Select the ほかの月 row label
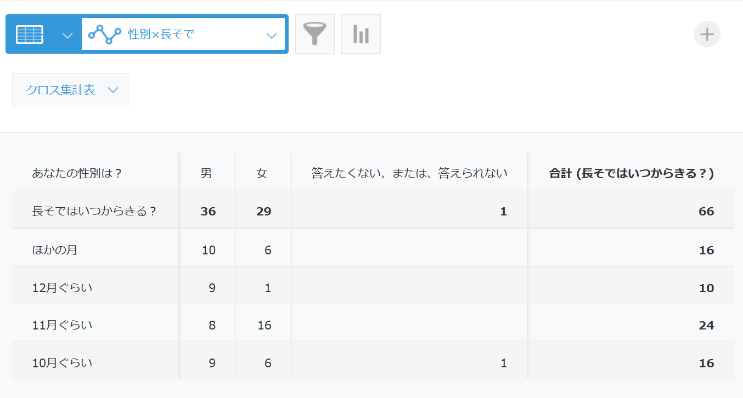This screenshot has width=743, height=398. 55,250
